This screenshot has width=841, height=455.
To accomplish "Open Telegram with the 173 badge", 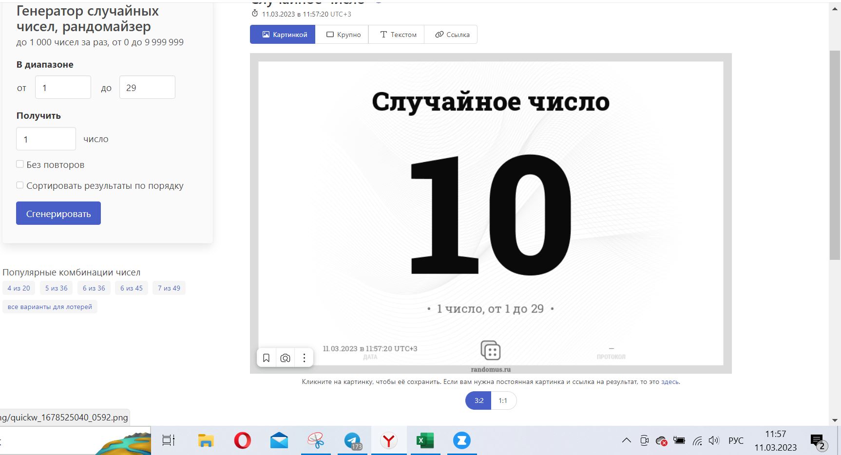I will click(x=353, y=440).
